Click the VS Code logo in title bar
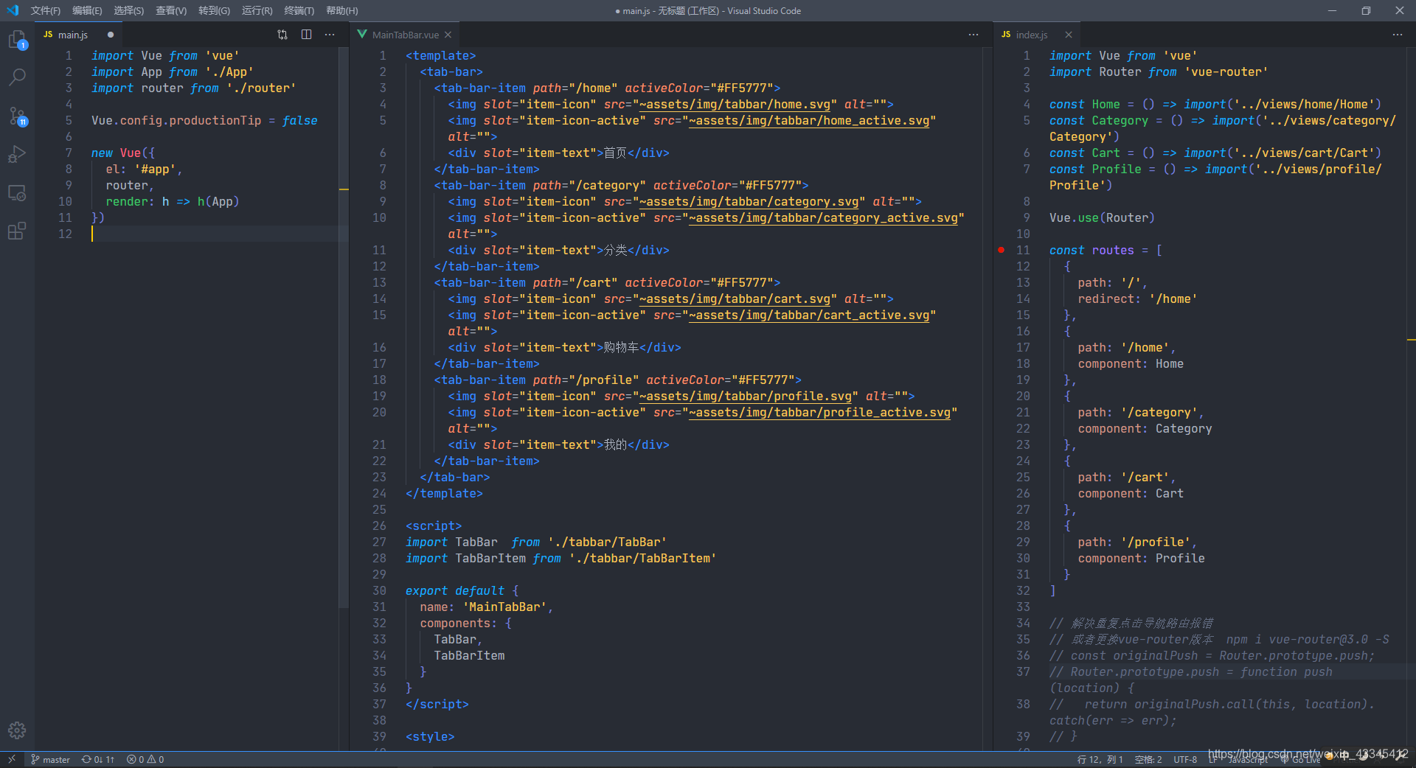This screenshot has width=1416, height=768. click(12, 10)
